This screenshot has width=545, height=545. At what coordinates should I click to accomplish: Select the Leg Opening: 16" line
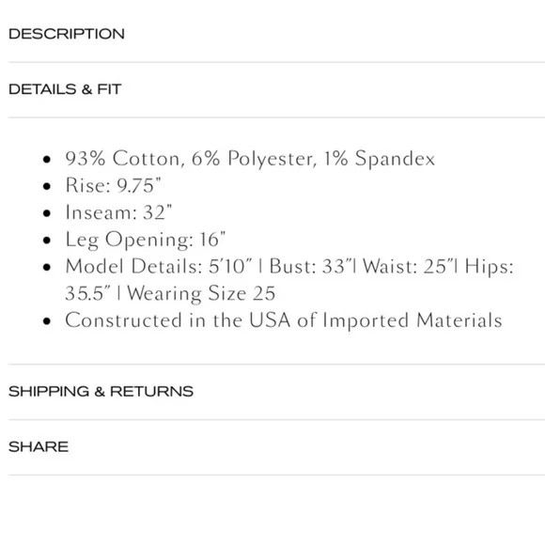click(146, 240)
